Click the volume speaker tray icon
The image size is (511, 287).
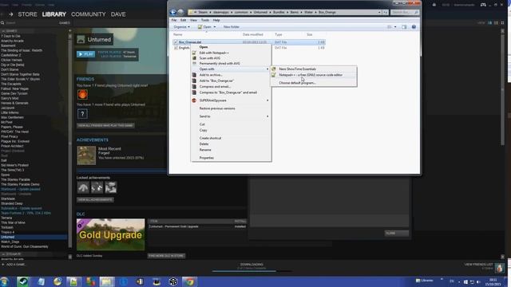coord(478,281)
